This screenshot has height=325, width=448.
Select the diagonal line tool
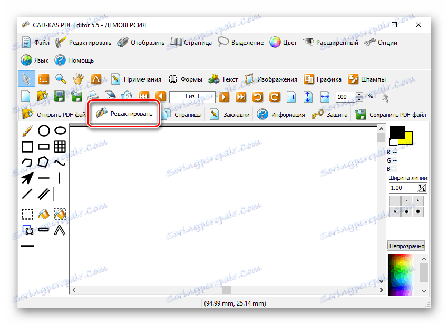point(27,194)
